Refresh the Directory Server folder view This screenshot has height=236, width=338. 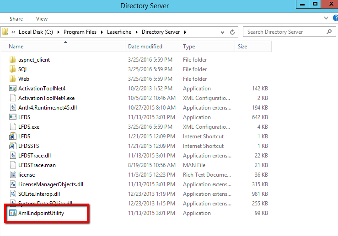[x=232, y=32]
